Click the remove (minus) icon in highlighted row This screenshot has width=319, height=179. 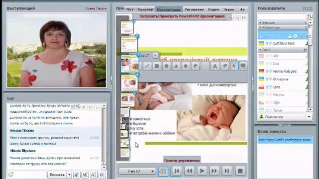tap(295, 36)
